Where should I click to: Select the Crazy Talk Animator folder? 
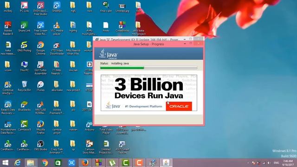57,147
